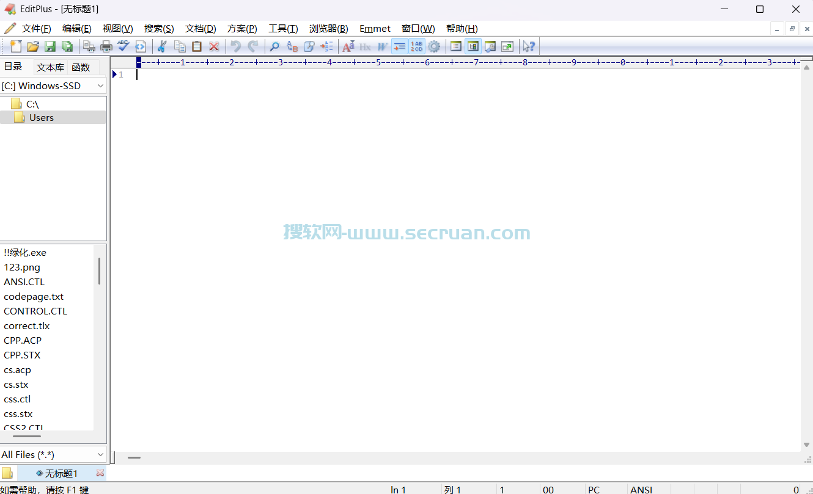The width and height of the screenshot is (813, 494).
Task: Close the 无标题1 tab with its red X
Action: click(100, 473)
